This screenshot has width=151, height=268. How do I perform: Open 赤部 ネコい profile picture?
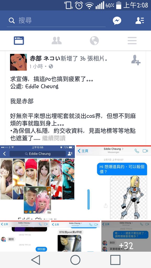pyautogui.click(x=19, y=62)
